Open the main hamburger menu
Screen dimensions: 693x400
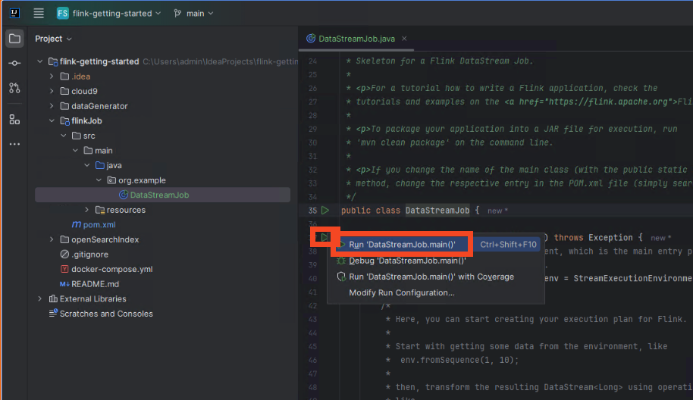click(39, 13)
